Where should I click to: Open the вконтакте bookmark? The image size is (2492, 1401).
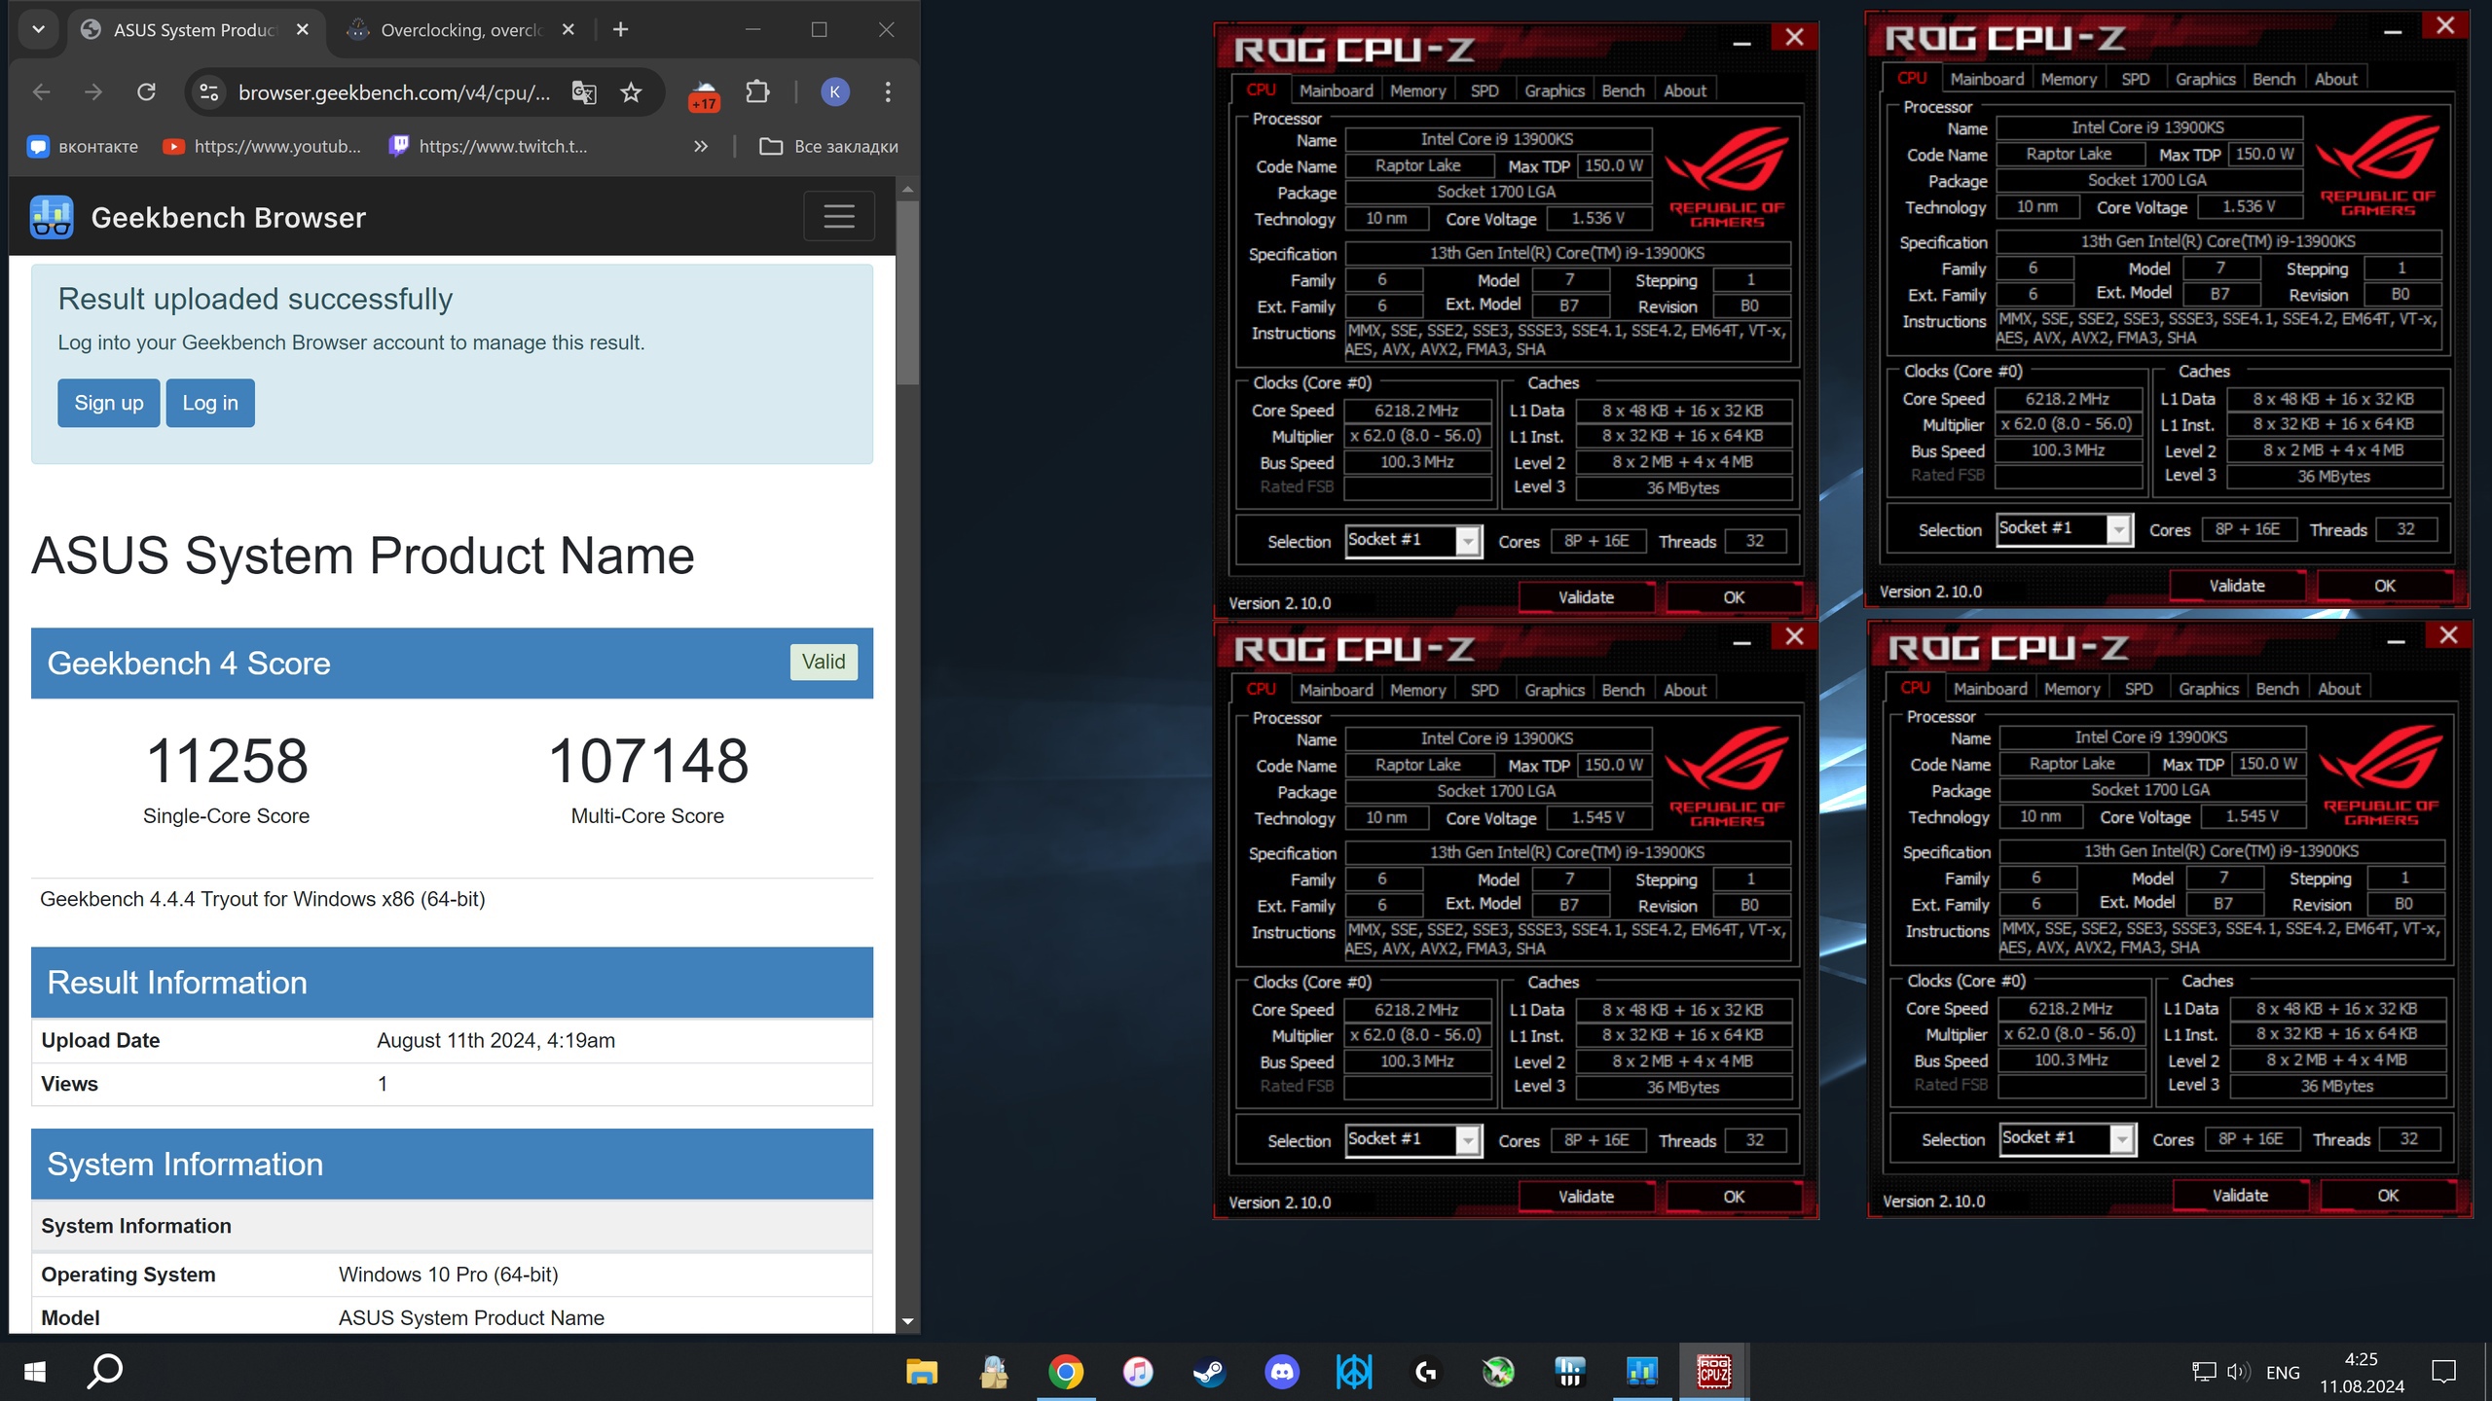[x=83, y=147]
